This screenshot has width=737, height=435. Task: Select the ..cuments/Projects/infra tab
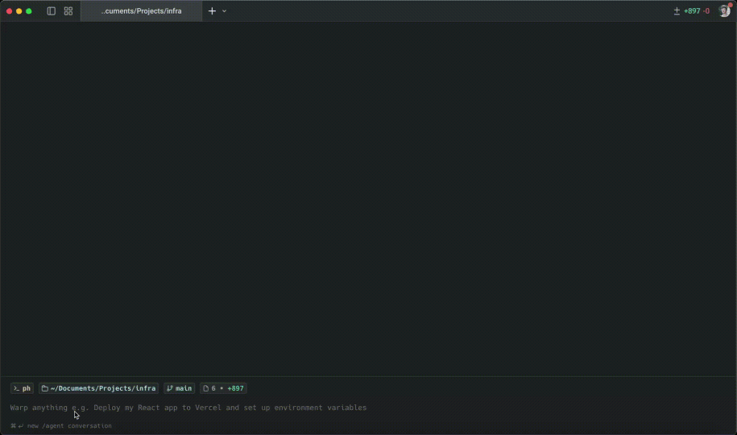click(x=141, y=10)
